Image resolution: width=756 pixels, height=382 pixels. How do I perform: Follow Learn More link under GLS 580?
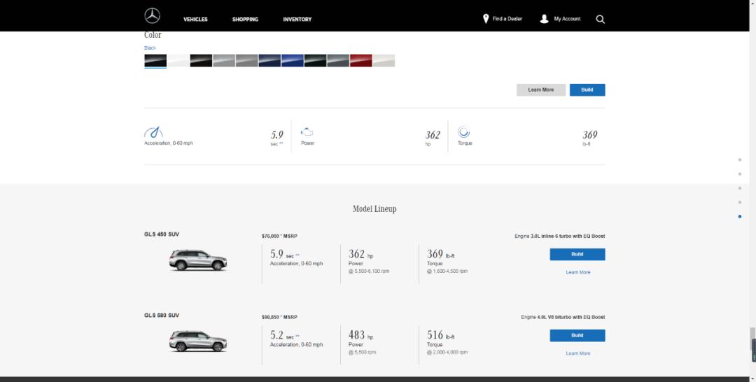[577, 353]
